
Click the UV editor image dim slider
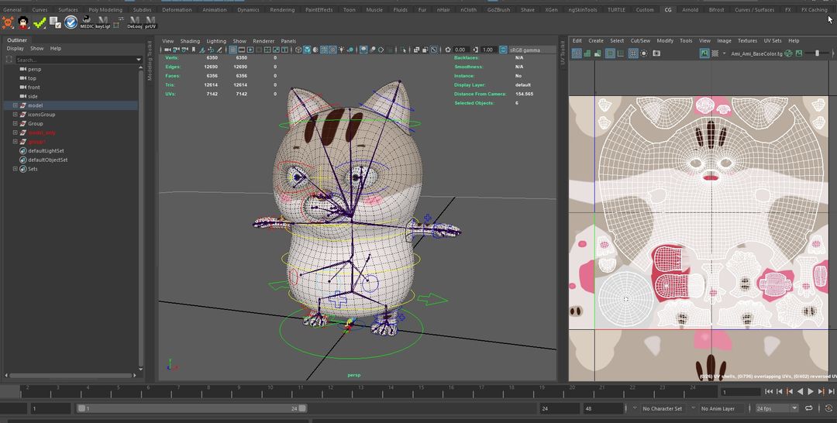(816, 53)
